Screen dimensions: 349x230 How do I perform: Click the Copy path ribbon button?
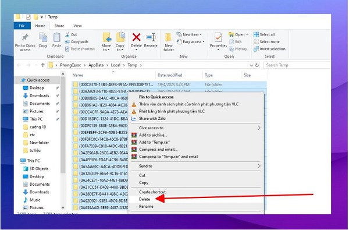tap(77, 42)
